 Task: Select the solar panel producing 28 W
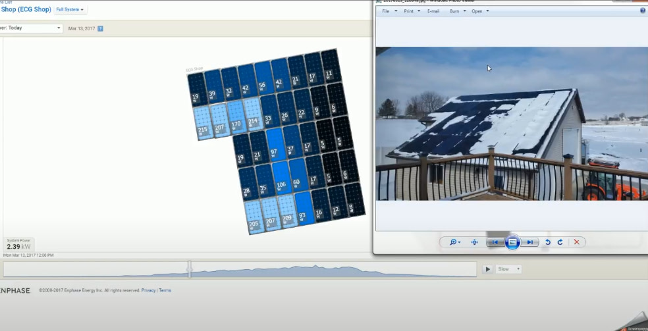248,184
